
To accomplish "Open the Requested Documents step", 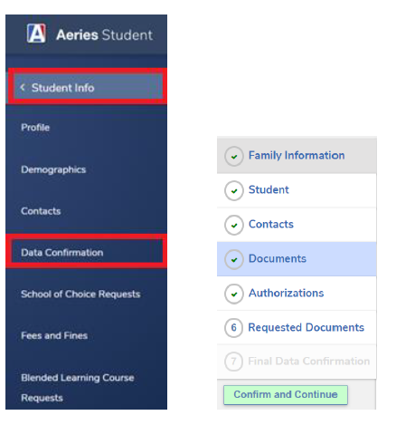I will (306, 327).
